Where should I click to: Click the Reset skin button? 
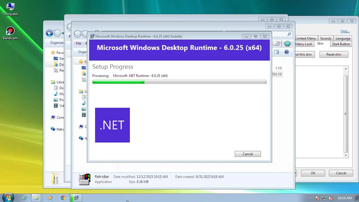tap(334, 54)
